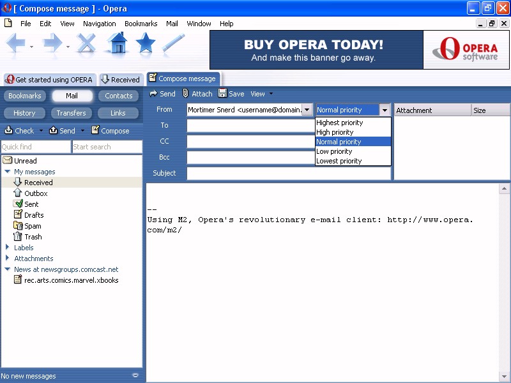Click the Forward arrow navigation icon
The height and width of the screenshot is (383, 511).
[x=52, y=43]
